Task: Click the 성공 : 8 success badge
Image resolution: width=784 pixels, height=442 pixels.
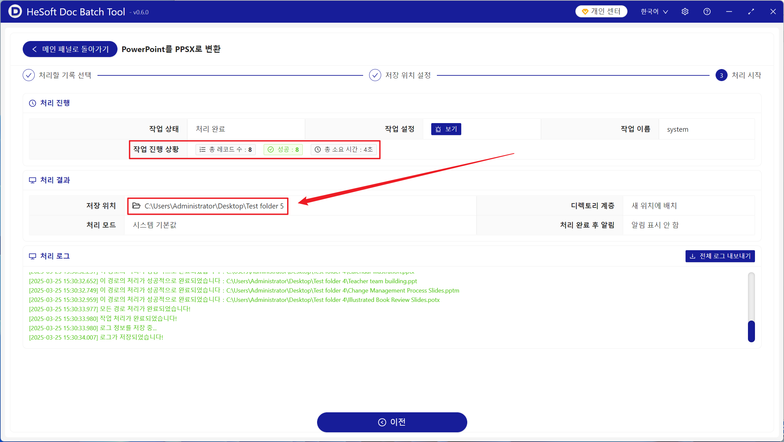Action: pyautogui.click(x=283, y=149)
